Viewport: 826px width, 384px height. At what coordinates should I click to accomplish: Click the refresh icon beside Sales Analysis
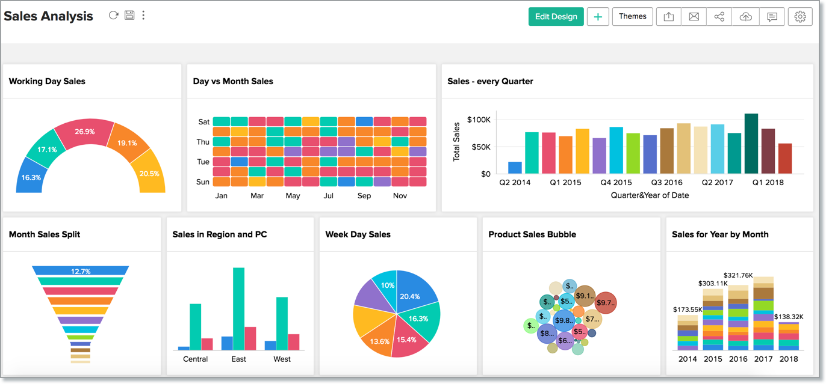coord(113,16)
